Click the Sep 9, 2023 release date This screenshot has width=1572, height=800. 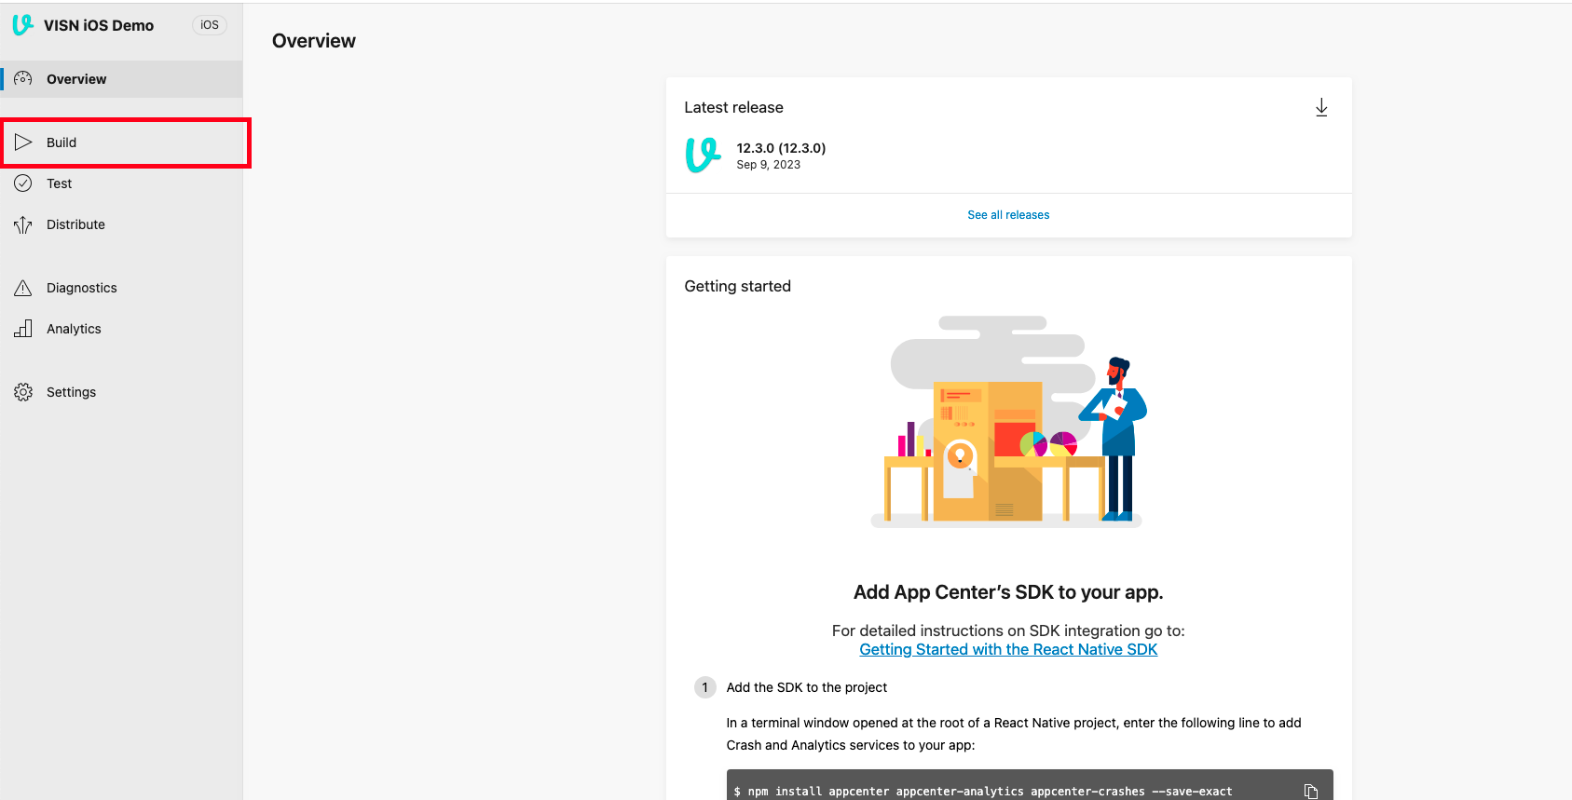coord(769,165)
